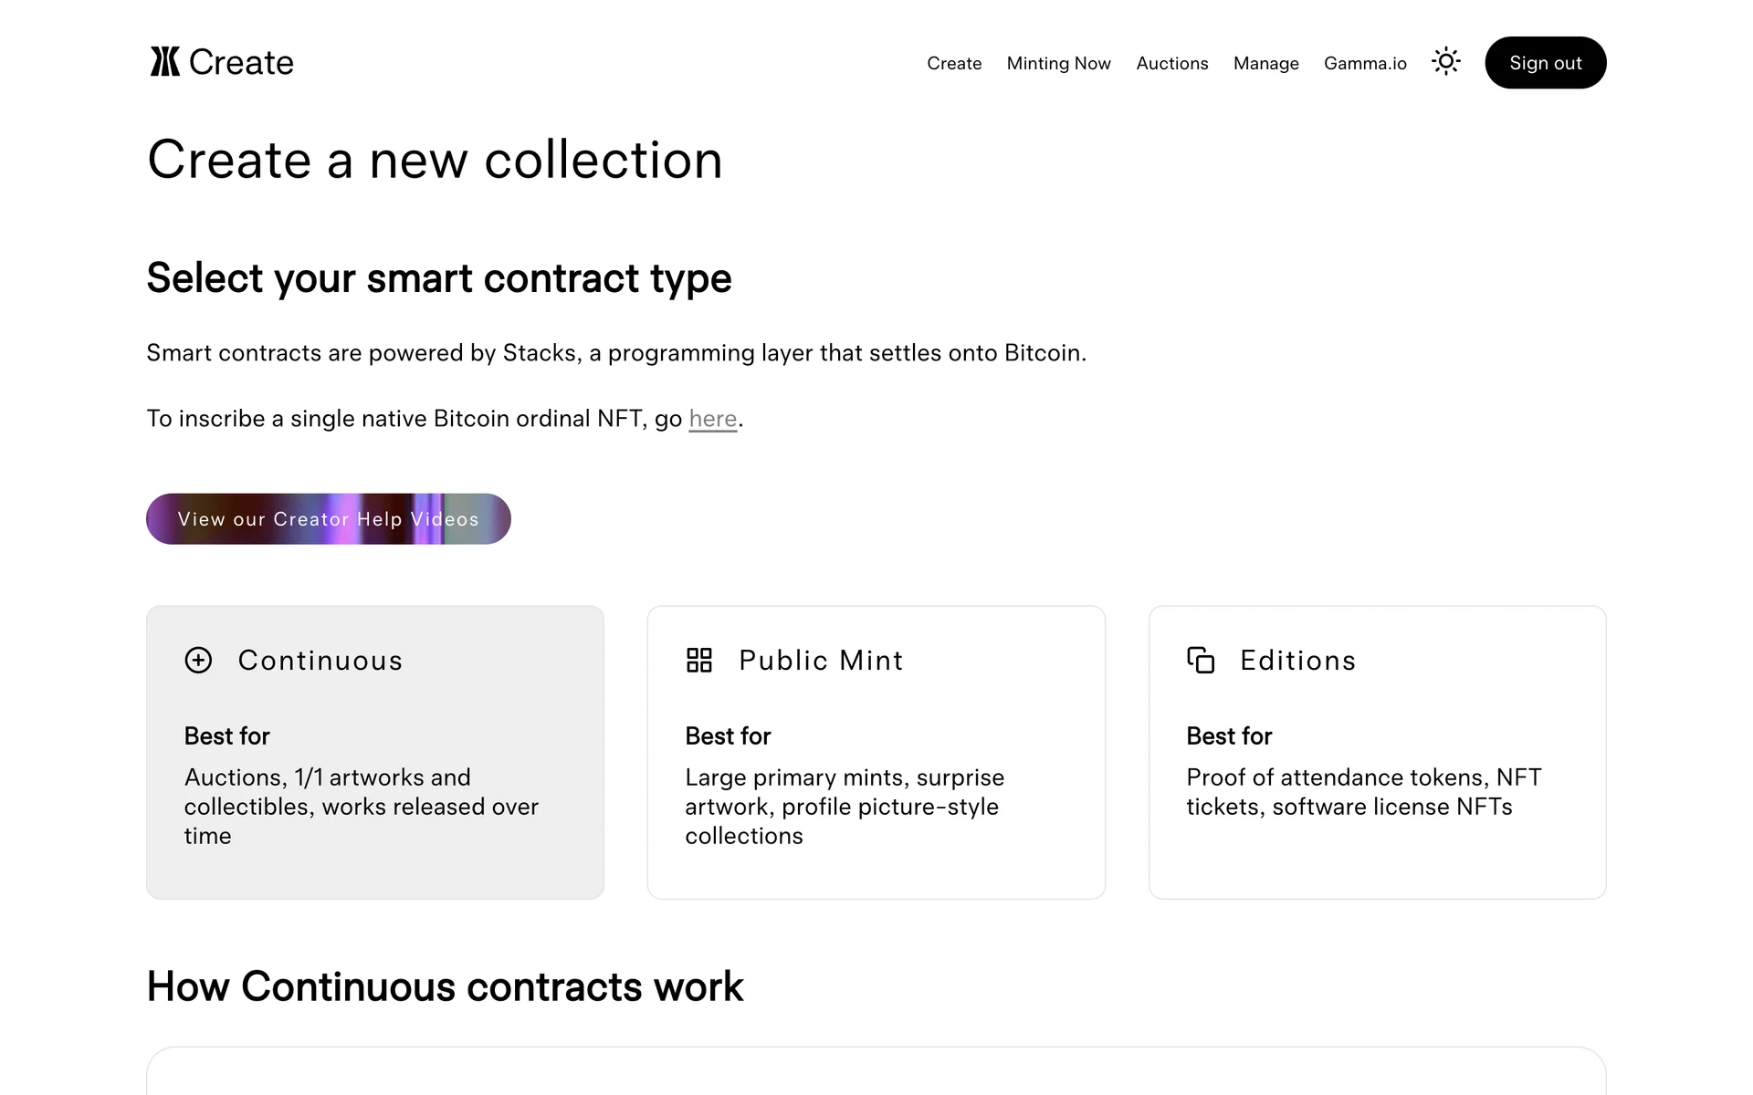This screenshot has height=1095, width=1753.
Task: Click the "Create" wordmark beside the logo
Action: tap(241, 62)
